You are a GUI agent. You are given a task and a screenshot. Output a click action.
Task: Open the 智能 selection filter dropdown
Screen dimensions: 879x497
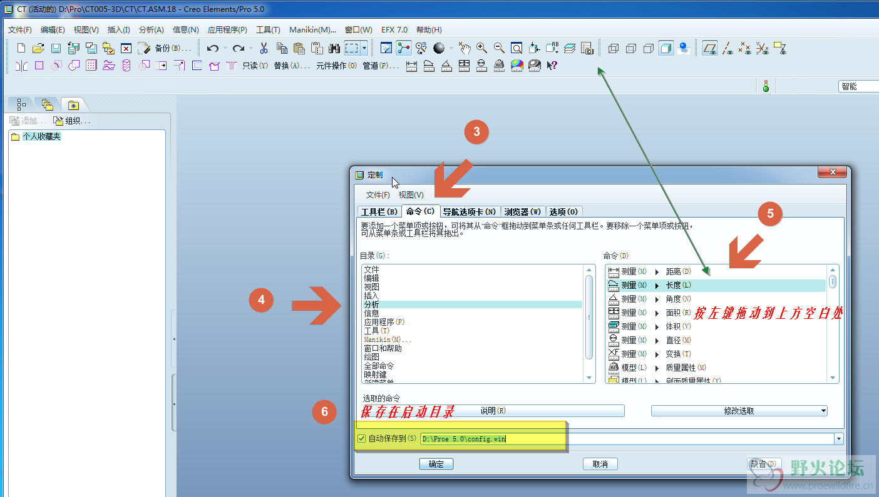[x=858, y=86]
